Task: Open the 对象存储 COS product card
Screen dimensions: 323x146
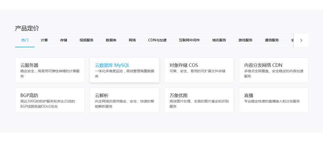Action: 199,70
